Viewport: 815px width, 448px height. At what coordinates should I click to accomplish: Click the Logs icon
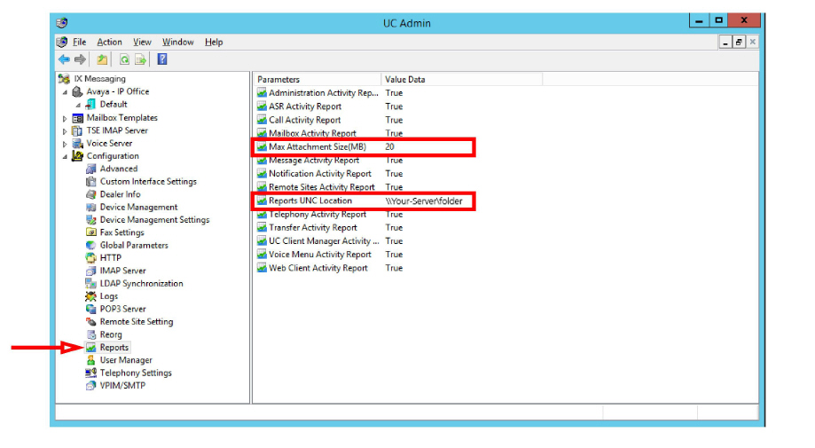91,296
